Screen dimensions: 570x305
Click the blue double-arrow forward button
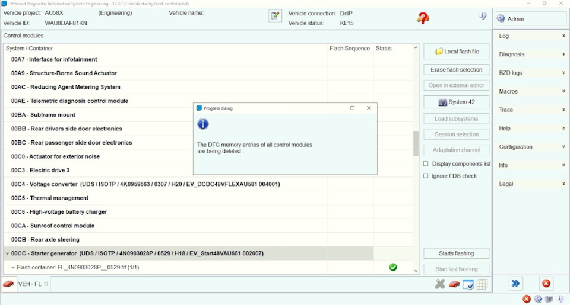click(515, 284)
